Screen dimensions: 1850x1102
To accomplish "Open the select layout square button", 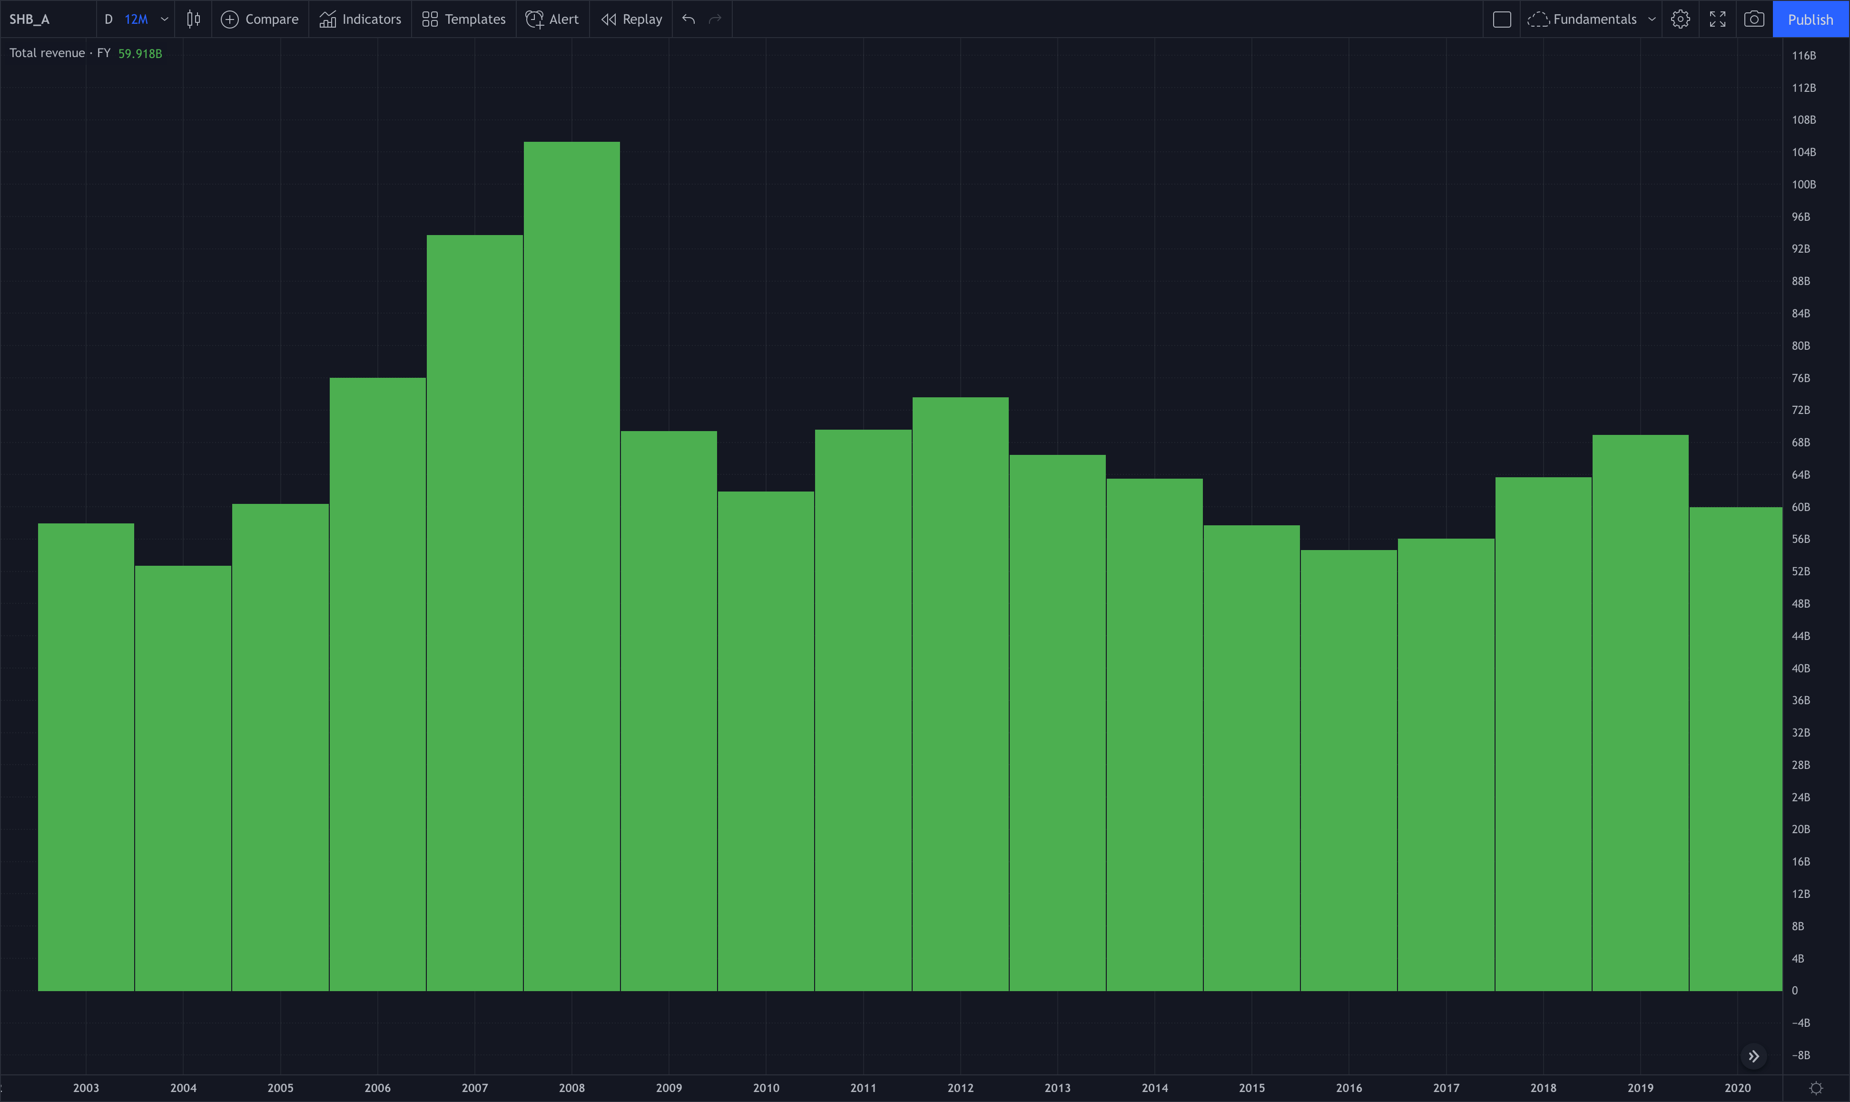I will pos(1501,20).
